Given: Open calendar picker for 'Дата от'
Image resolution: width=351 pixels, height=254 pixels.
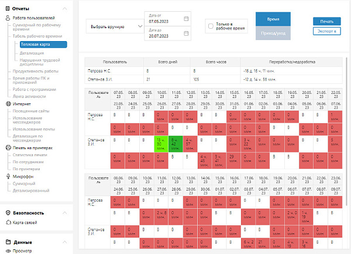Looking at the screenshot, I should [x=186, y=18].
